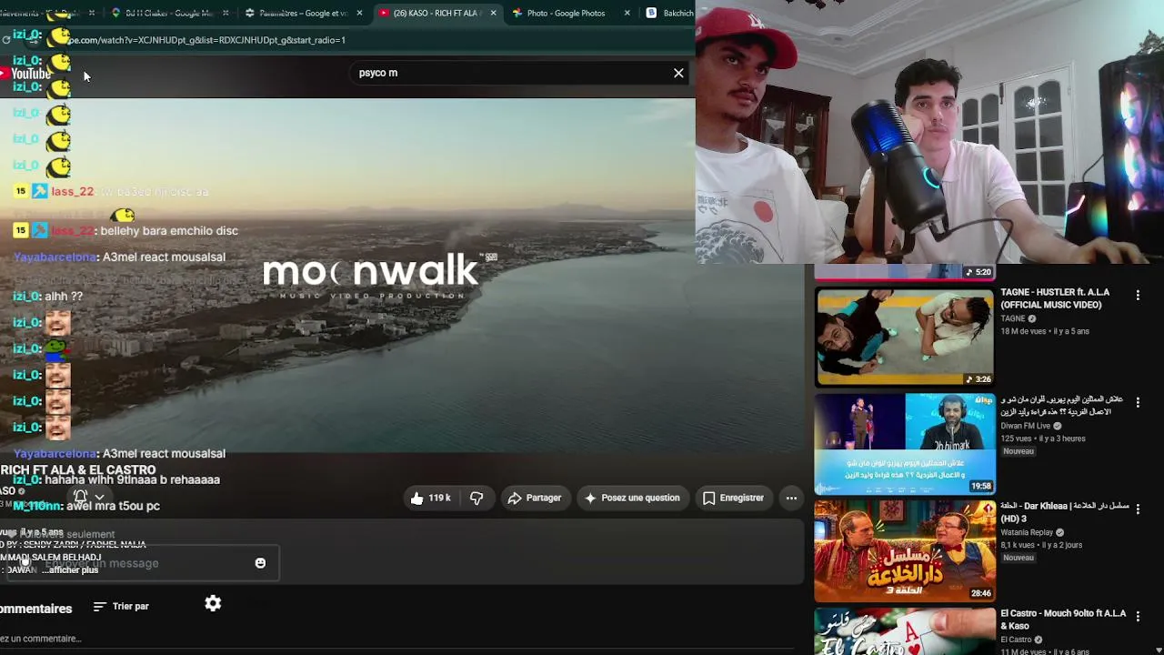1164x655 pixels.
Task: Open chat settings gear icon
Action: tap(213, 603)
